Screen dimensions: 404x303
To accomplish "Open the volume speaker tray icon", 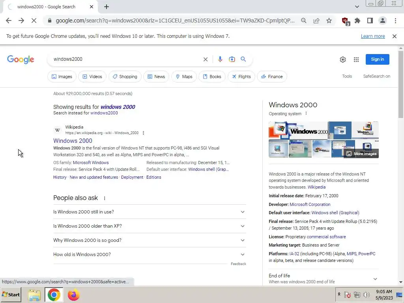I will point(366,294).
